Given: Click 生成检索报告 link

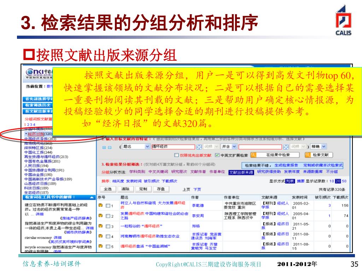Looking at the screenshot, I should point(286,165).
